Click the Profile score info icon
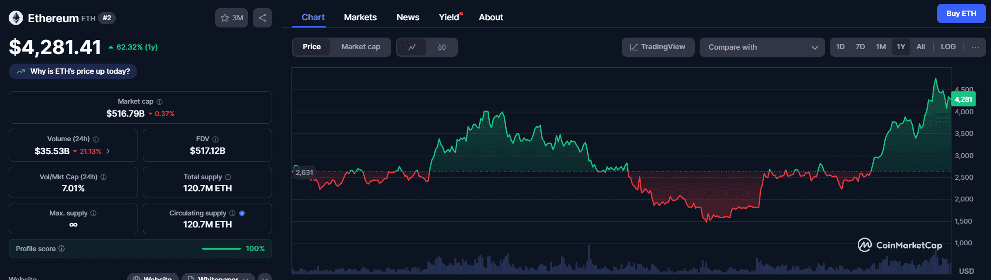Image resolution: width=991 pixels, height=280 pixels. (62, 249)
